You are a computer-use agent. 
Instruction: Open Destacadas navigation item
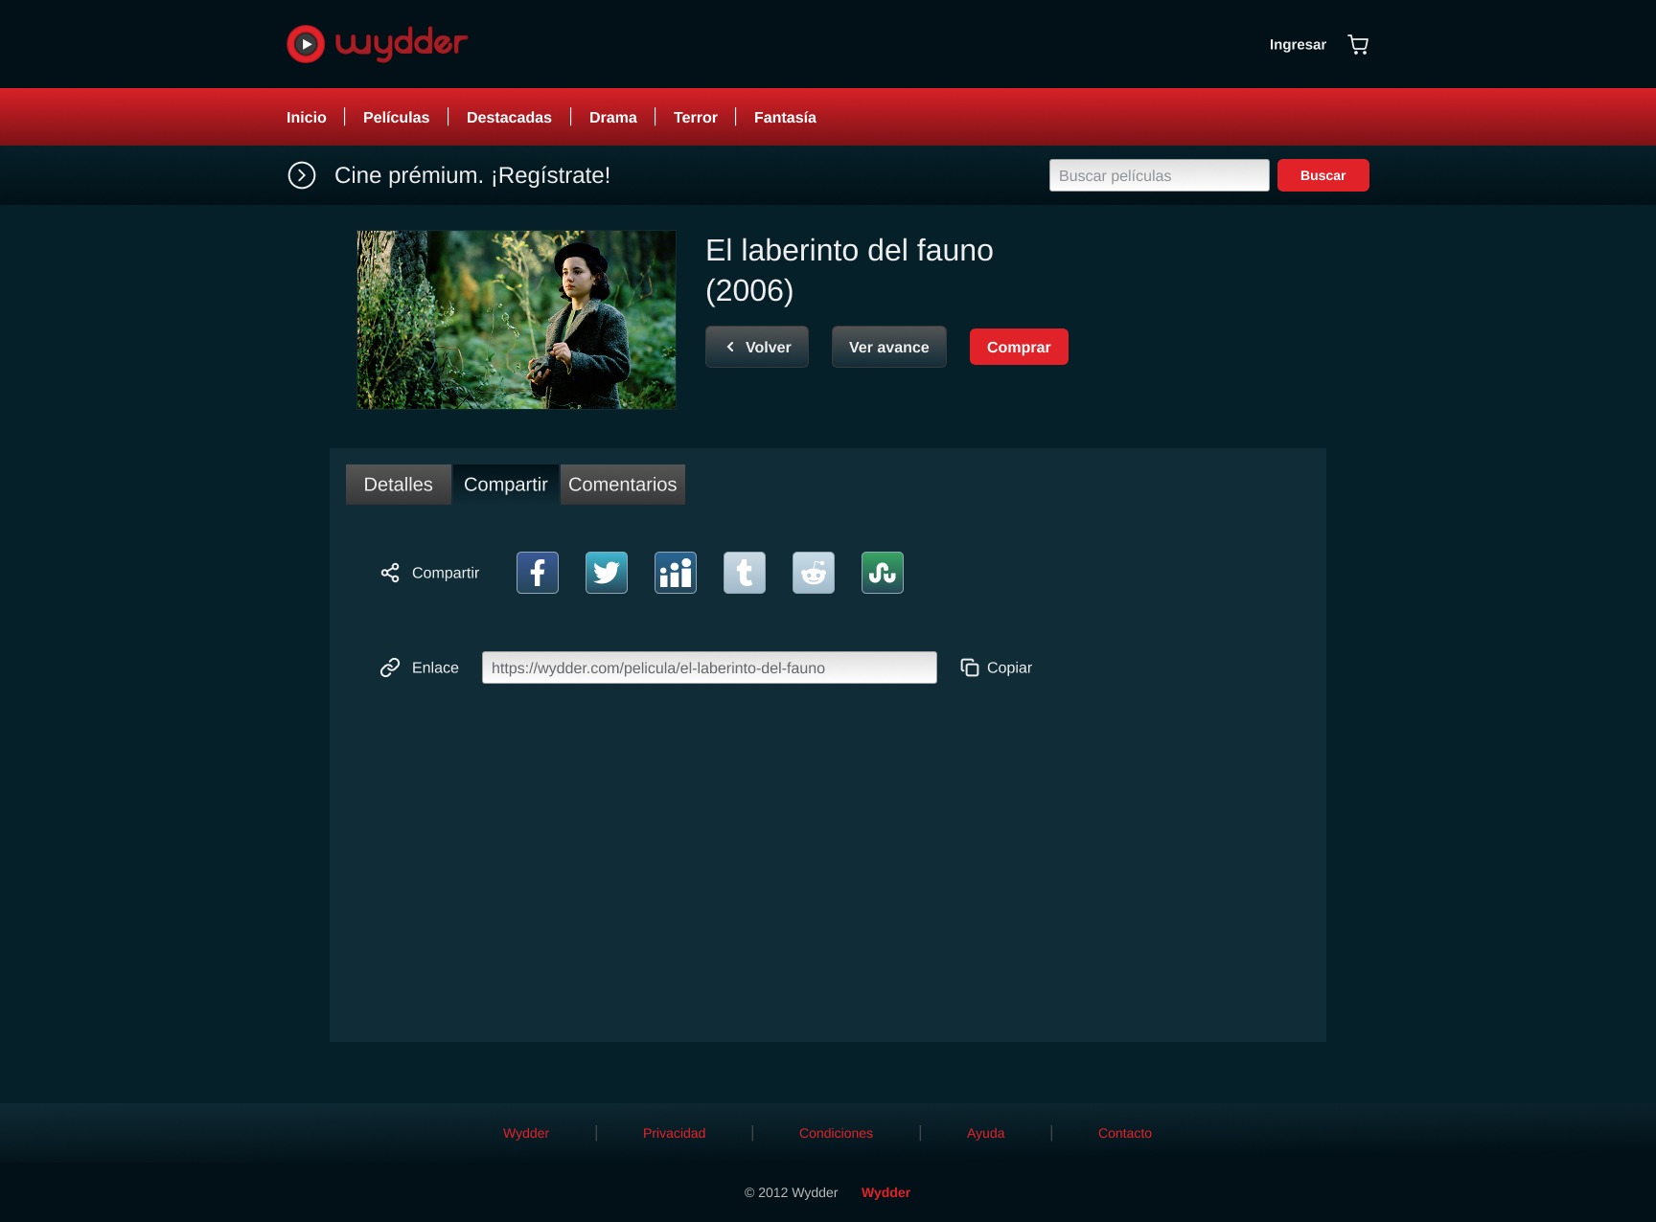509,117
